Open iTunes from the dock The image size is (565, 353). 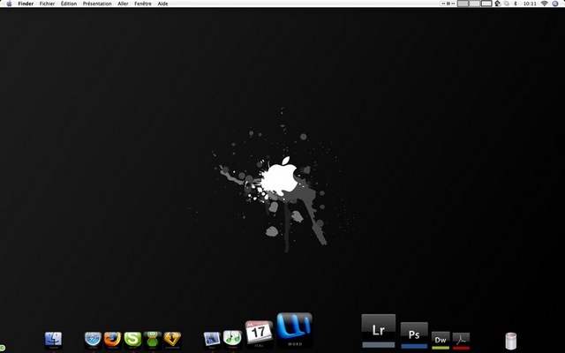point(232,339)
